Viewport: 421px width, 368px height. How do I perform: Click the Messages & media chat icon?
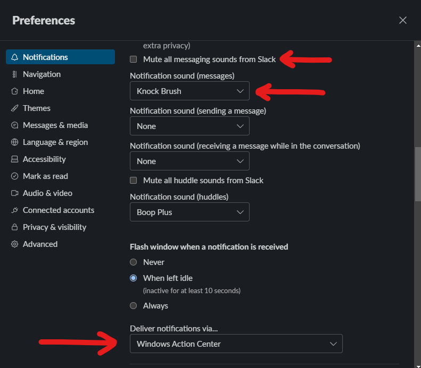(x=14, y=125)
